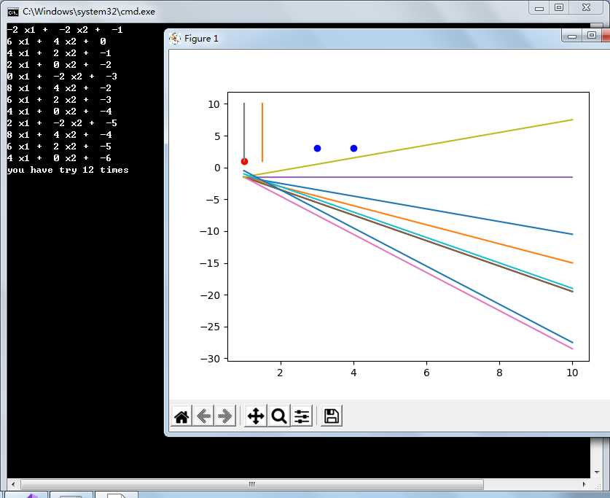Click the console line "6 x1 + 2 x2 + -3"
The width and height of the screenshot is (610, 498).
(x=59, y=100)
